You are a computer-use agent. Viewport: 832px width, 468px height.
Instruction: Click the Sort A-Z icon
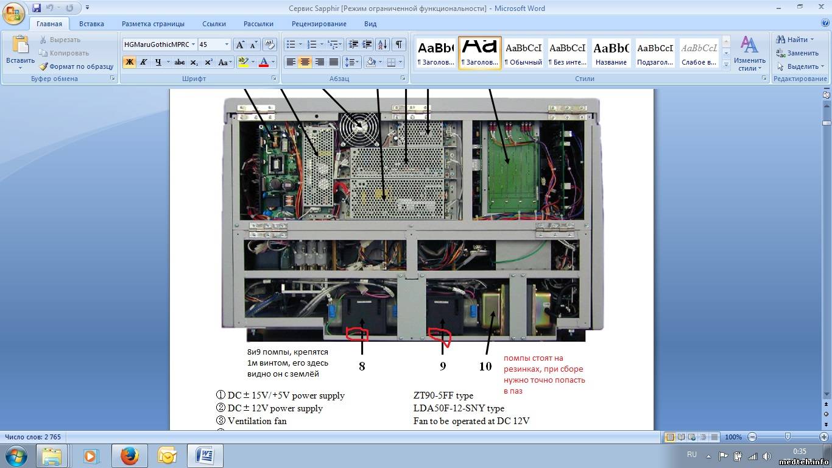pos(382,44)
